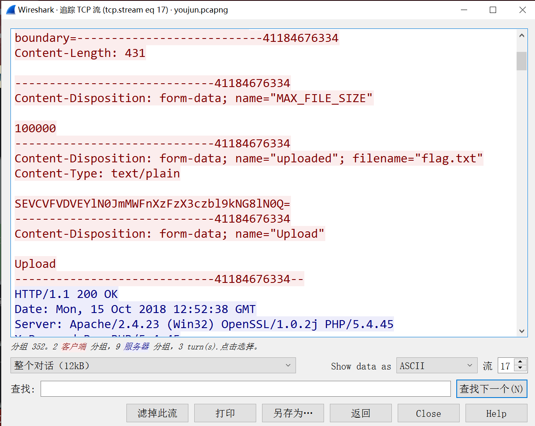This screenshot has height=426, width=535.
Task: Minimize the Wireshark stream window
Action: (x=464, y=10)
